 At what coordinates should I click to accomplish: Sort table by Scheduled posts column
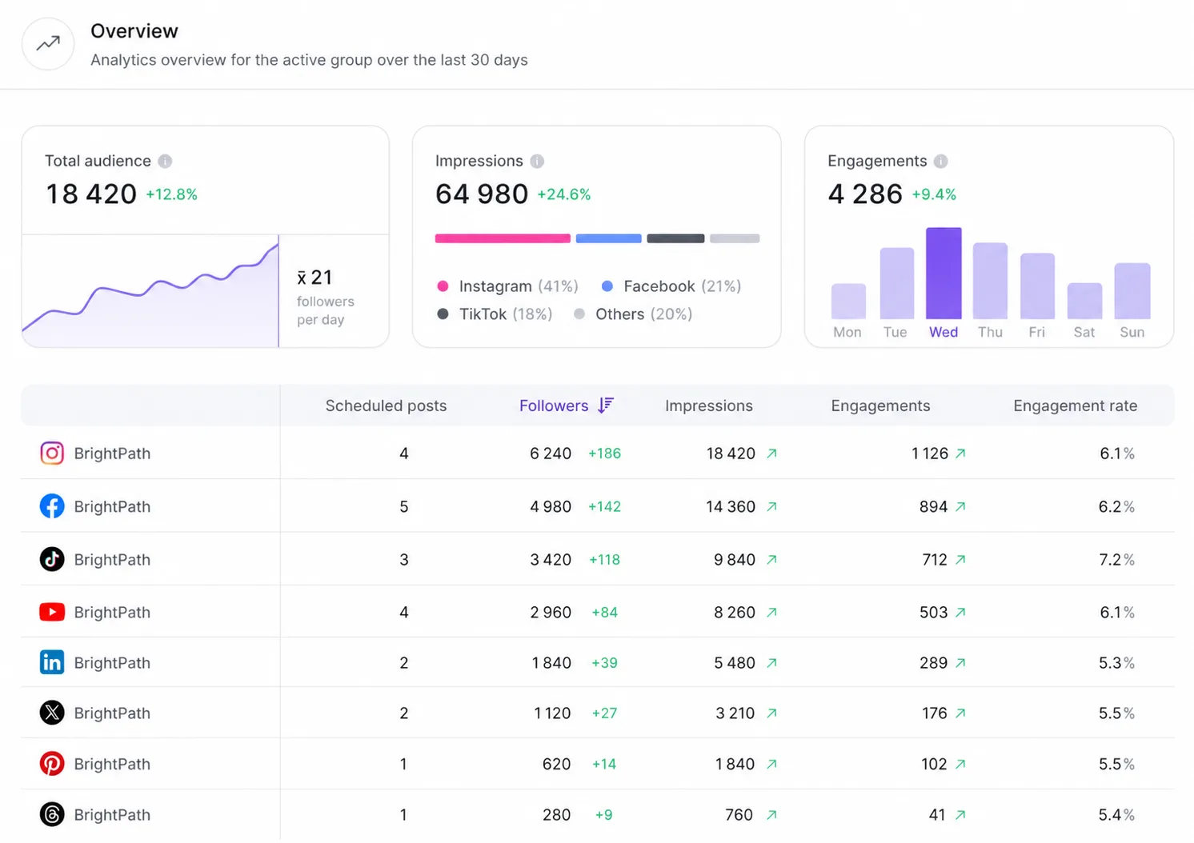386,406
